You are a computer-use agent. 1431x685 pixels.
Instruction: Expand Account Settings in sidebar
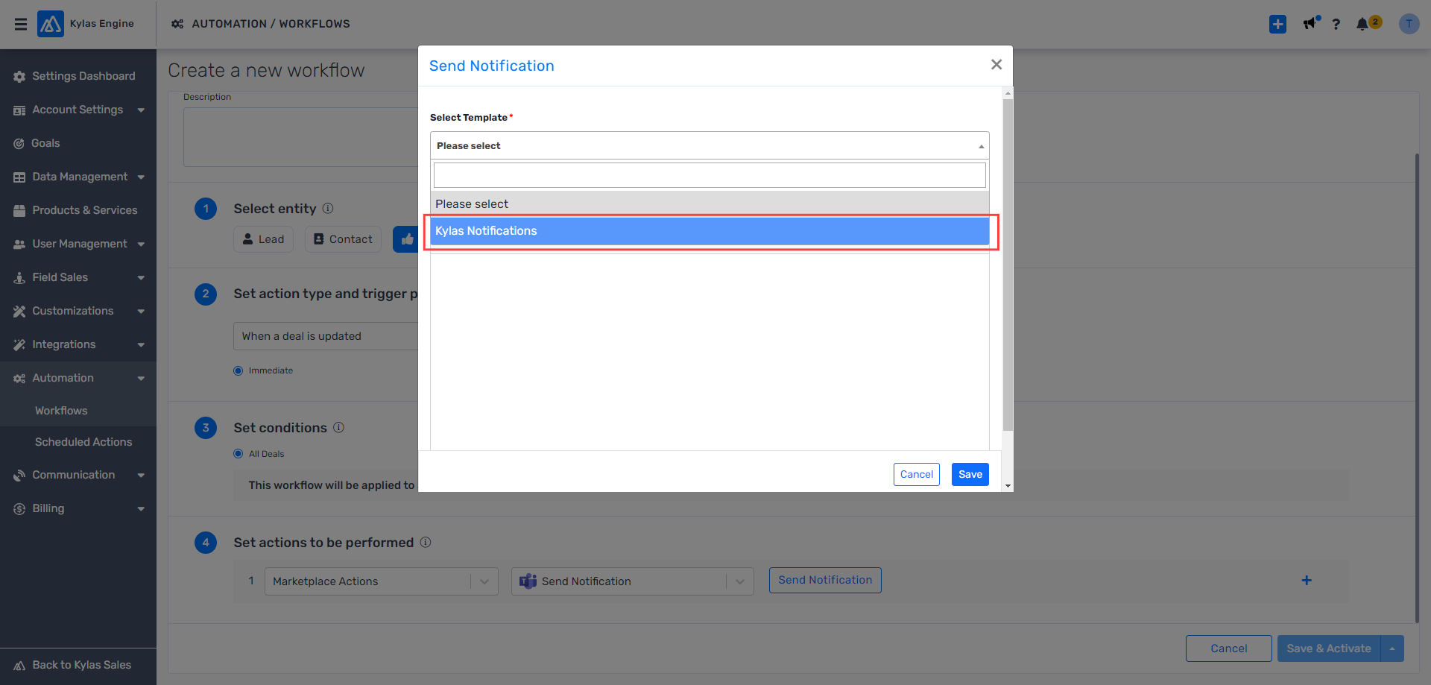[x=78, y=110]
